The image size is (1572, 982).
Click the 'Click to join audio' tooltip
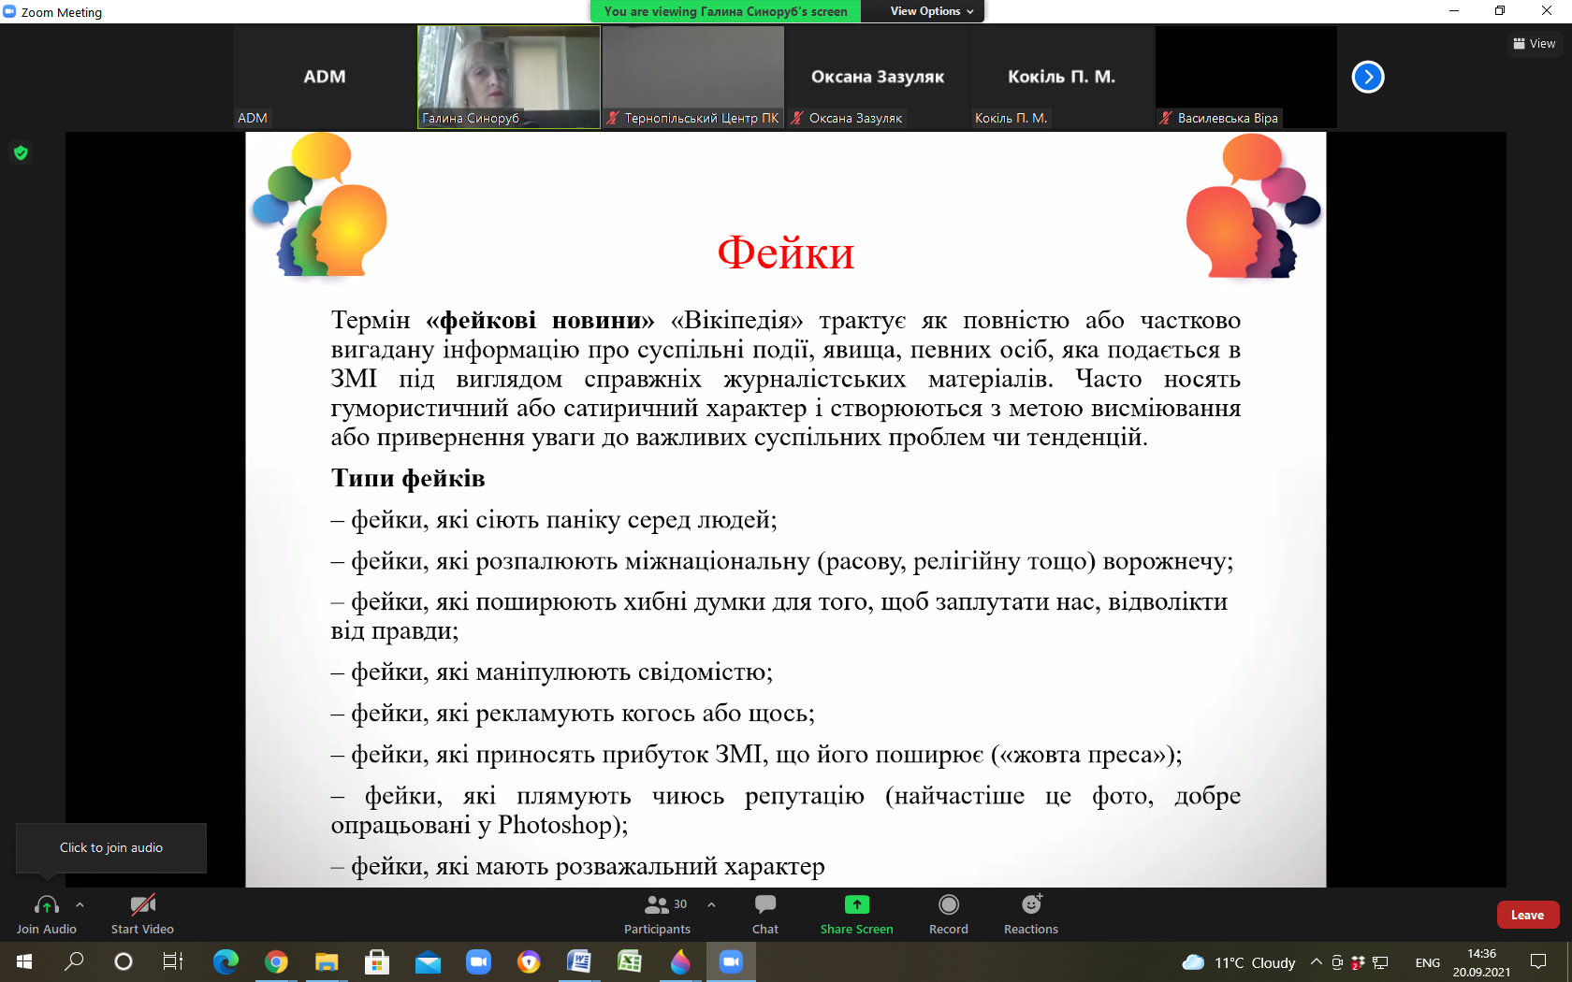pyautogui.click(x=111, y=847)
